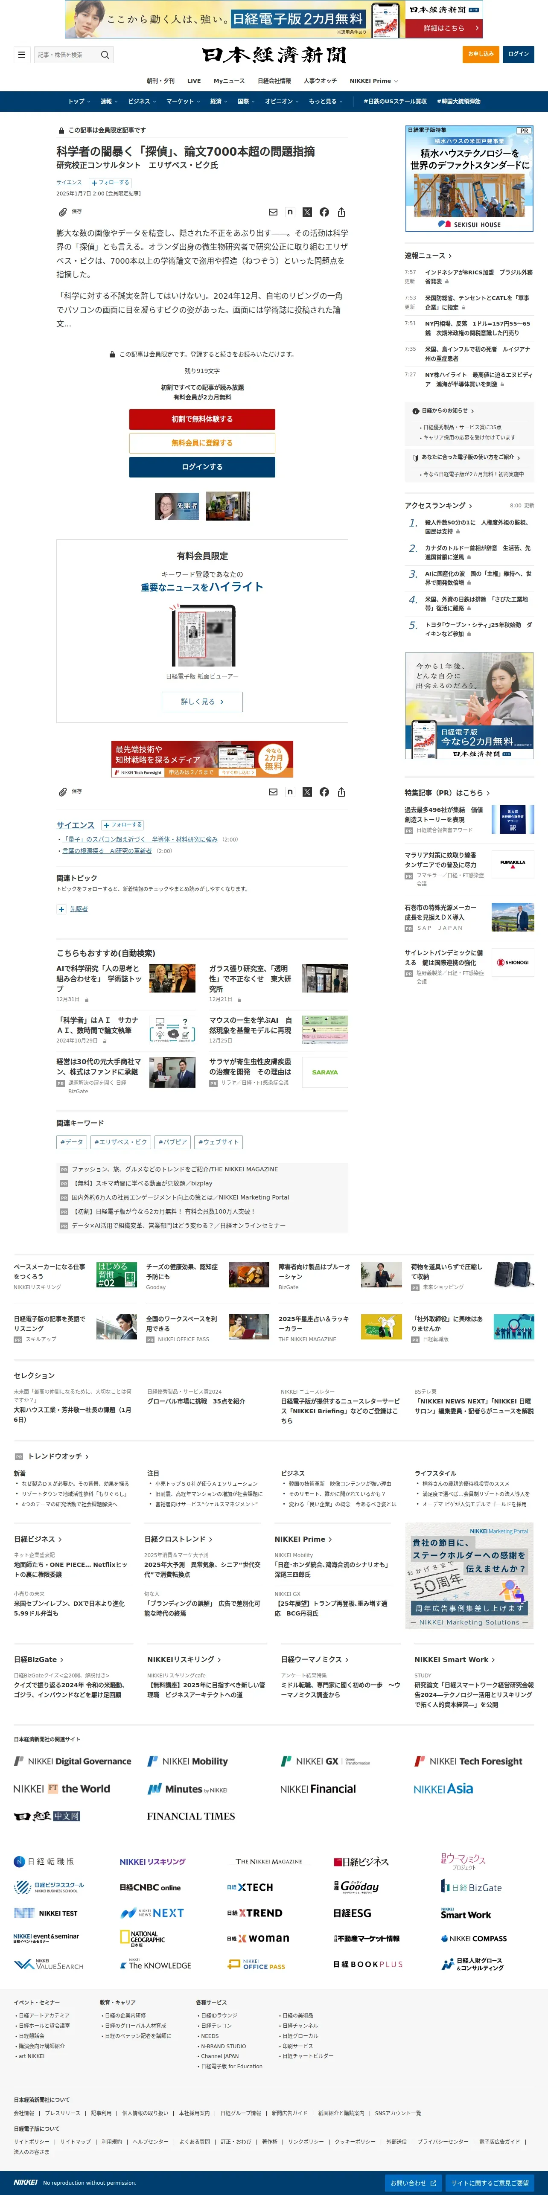Image resolution: width=548 pixels, height=2195 pixels.
Task: Click the header ログイン button
Action: click(x=518, y=54)
